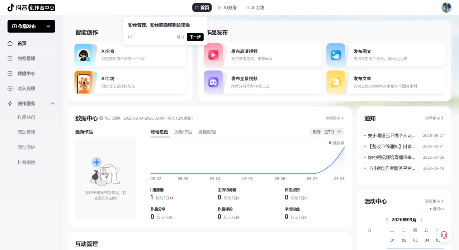
Task: Switch to AI分身 top tab
Action: 227,8
